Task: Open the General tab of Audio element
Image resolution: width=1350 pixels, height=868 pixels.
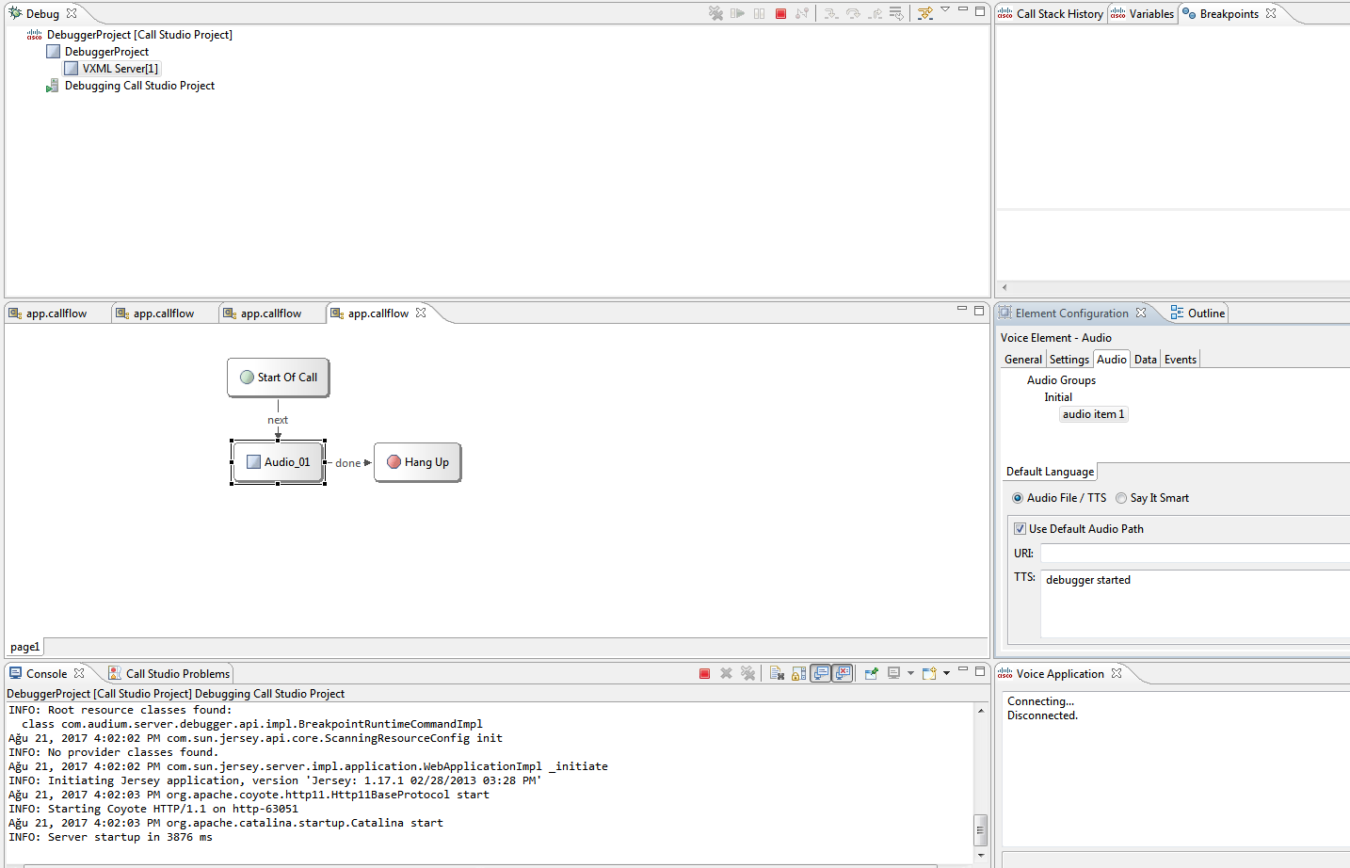Action: 1023,360
